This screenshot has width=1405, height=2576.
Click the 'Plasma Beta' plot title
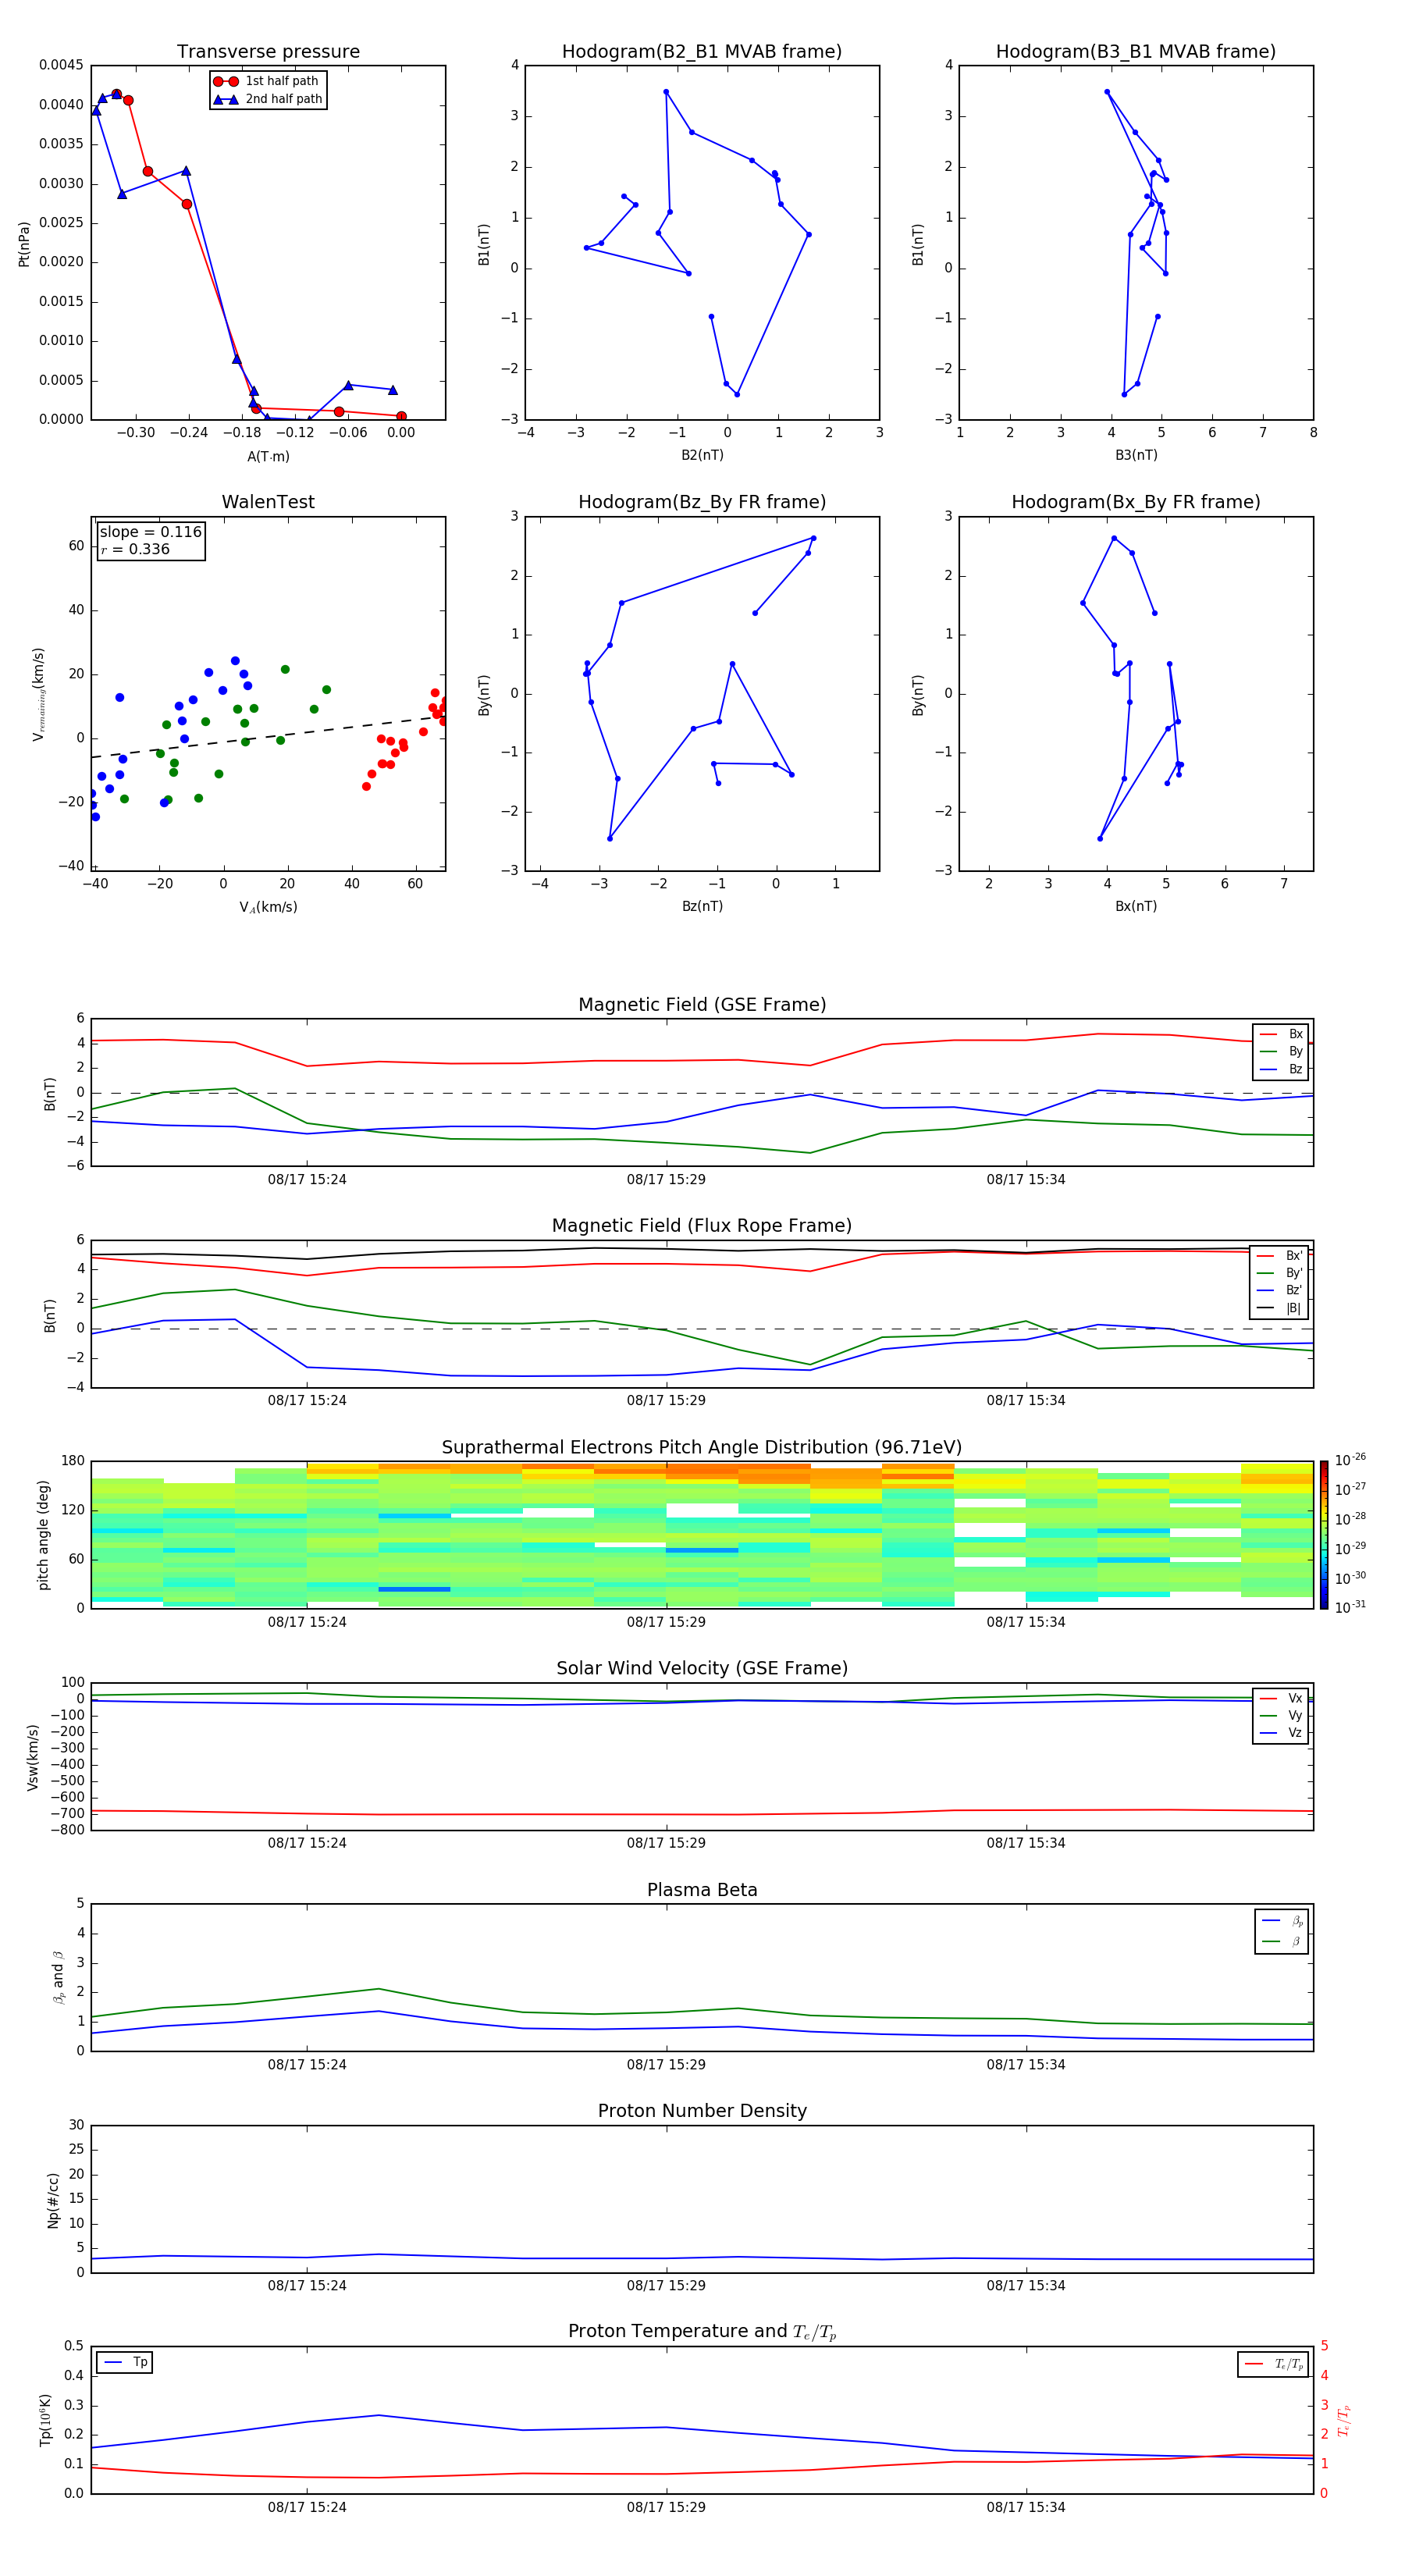coord(702,1890)
